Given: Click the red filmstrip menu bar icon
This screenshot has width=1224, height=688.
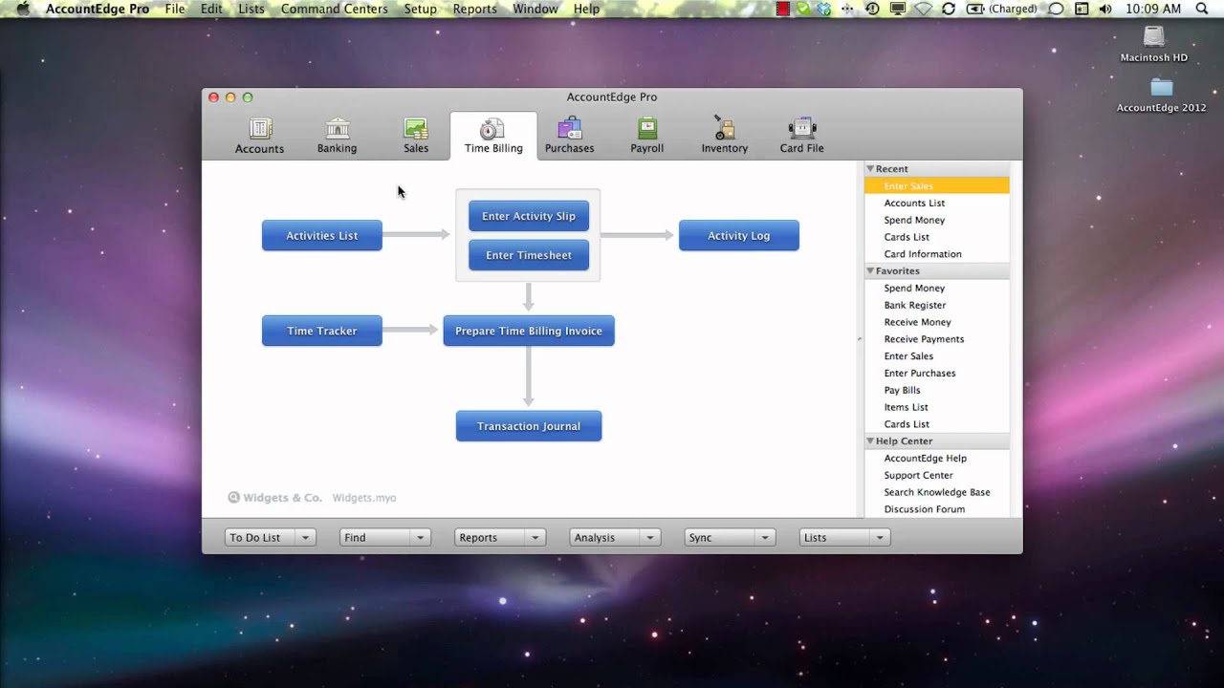Looking at the screenshot, I should pyautogui.click(x=783, y=9).
